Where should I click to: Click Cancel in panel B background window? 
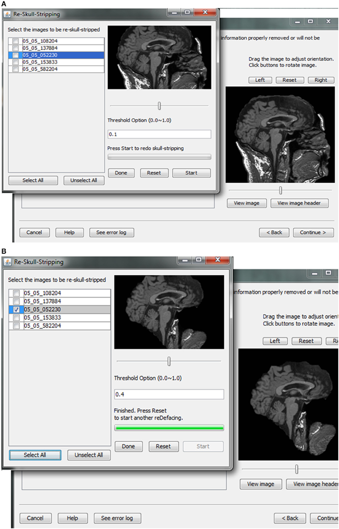[36, 518]
